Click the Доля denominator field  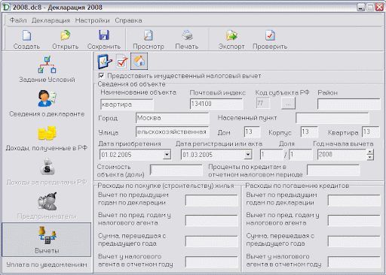[301, 155]
